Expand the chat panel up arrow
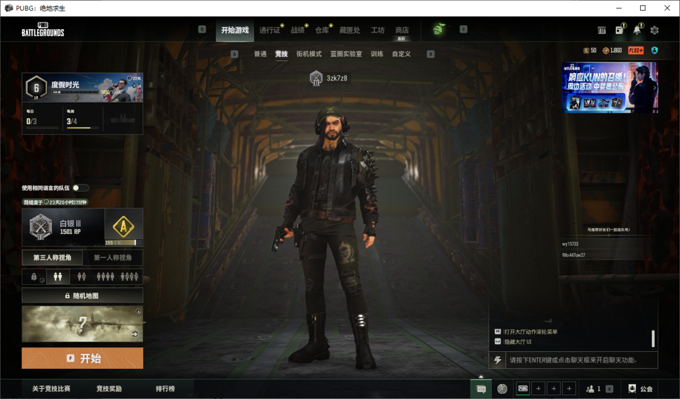Screen dimensions: 680x399 [480, 376]
